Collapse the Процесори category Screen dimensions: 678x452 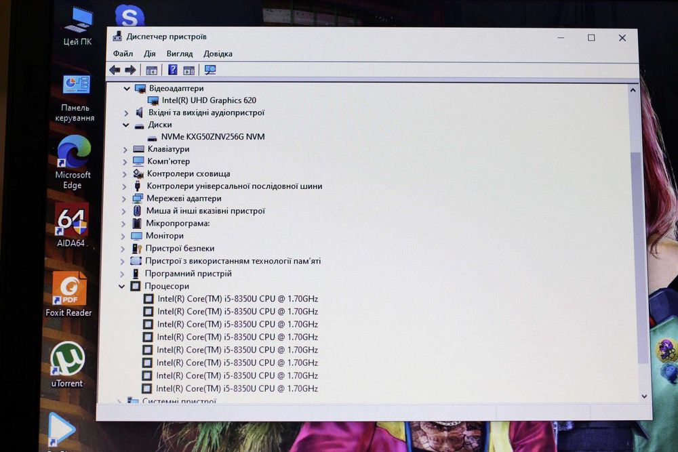[x=122, y=286]
